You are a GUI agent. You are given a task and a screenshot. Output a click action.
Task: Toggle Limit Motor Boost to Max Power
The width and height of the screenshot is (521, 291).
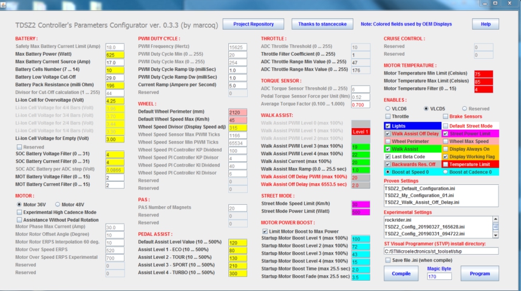point(265,231)
